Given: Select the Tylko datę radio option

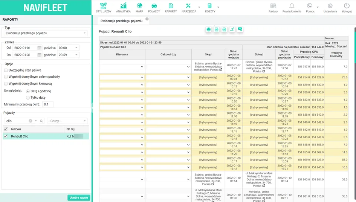Looking at the screenshot, I should [x=28, y=98].
